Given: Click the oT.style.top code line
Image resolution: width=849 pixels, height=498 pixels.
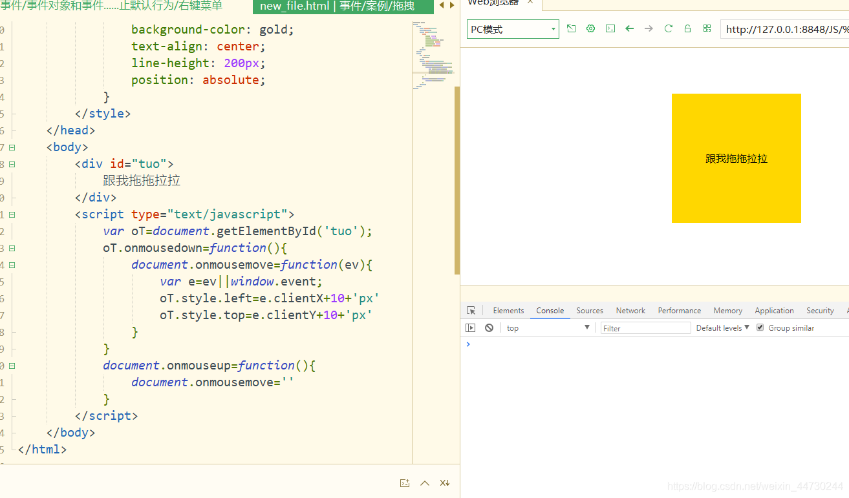Looking at the screenshot, I should click(266, 315).
